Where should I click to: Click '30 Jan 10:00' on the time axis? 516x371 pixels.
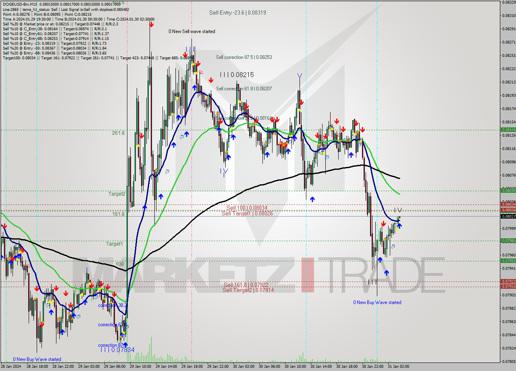295,367
